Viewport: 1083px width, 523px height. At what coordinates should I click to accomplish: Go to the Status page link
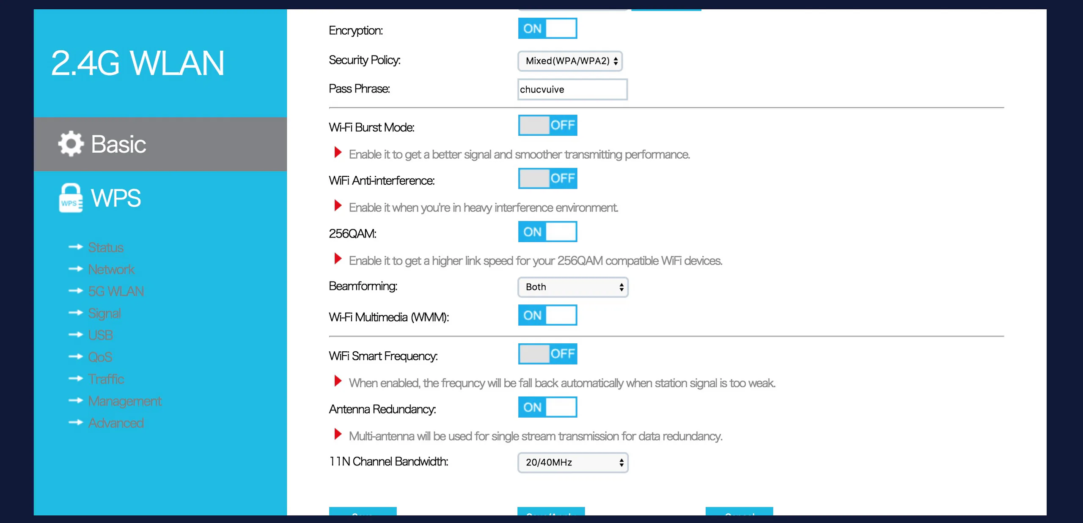(x=106, y=247)
